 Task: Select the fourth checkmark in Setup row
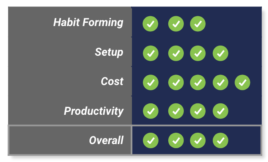pos(221,53)
